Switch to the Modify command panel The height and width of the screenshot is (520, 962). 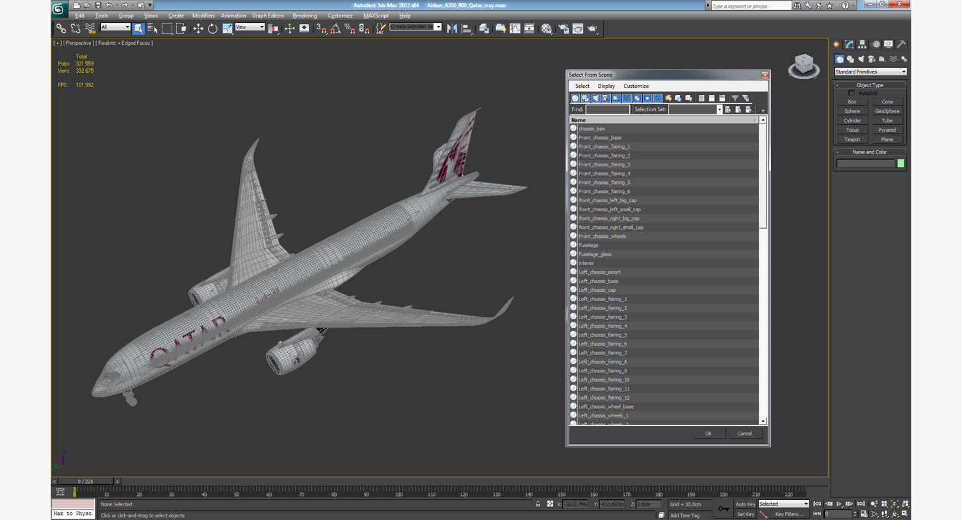tap(849, 45)
